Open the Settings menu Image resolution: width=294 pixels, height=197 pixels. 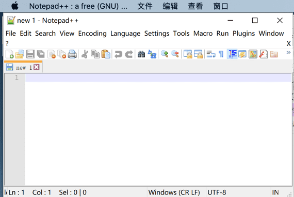pyautogui.click(x=157, y=34)
